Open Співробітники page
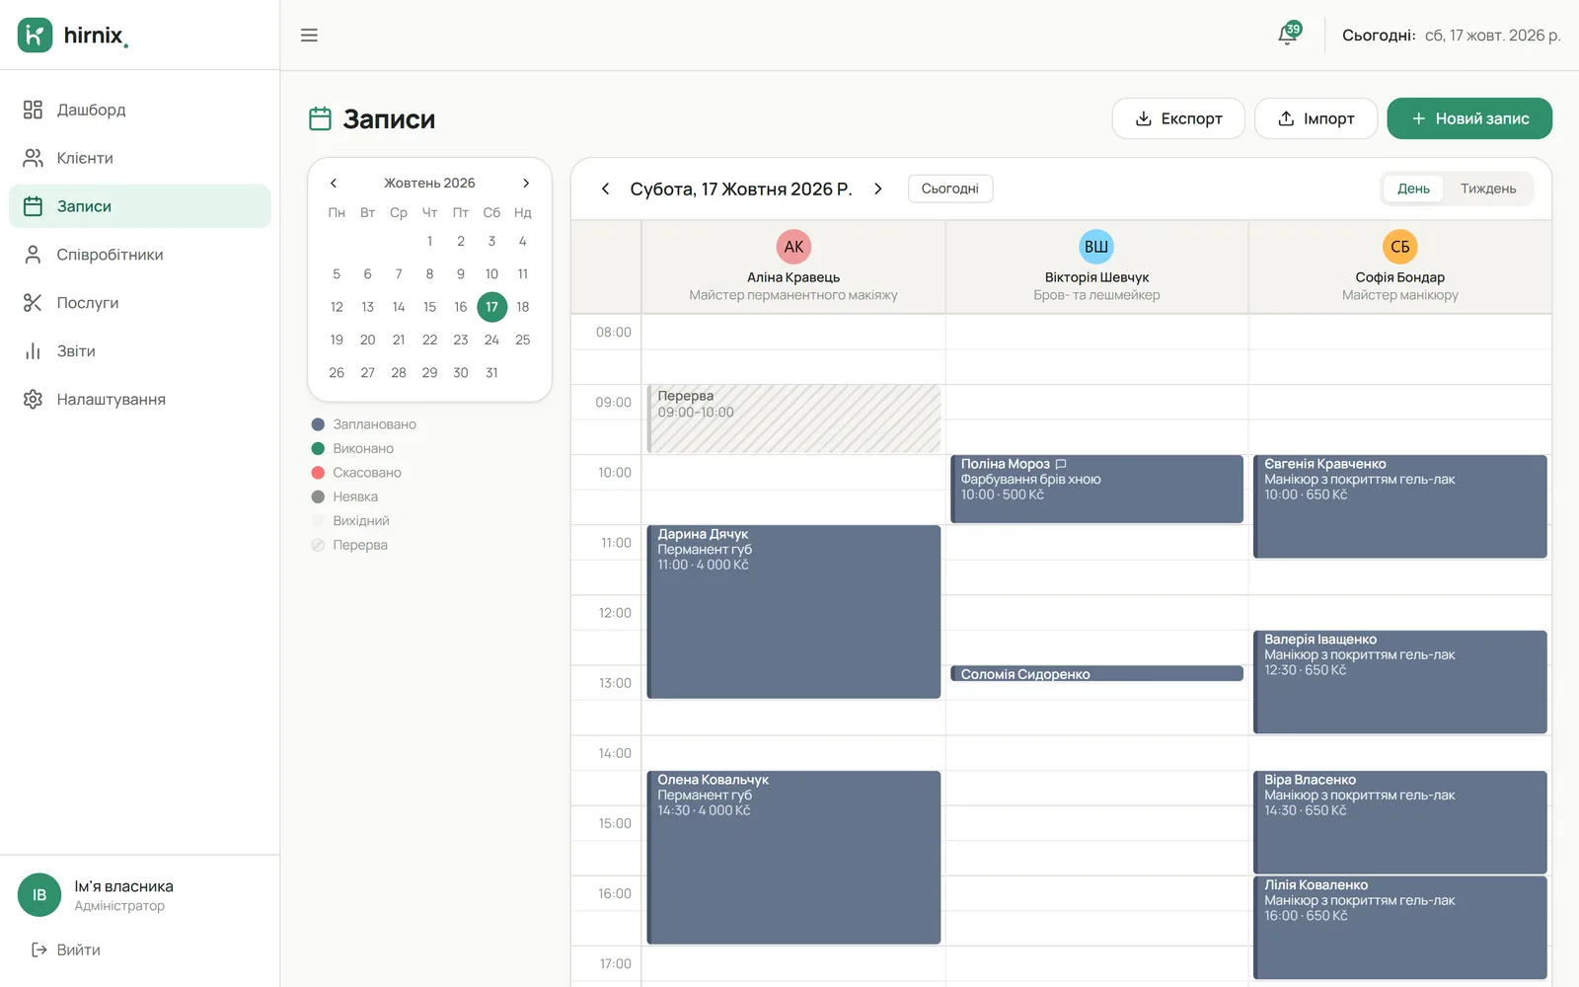The image size is (1579, 987). tap(140, 255)
